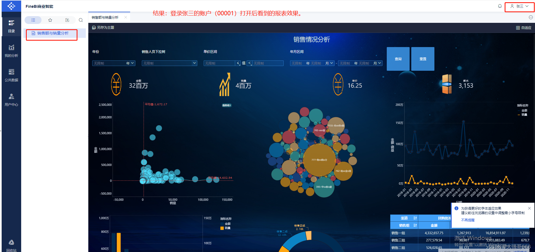Sort the 销售组 column header
The height and width of the screenshot is (252, 535).
coord(415,225)
